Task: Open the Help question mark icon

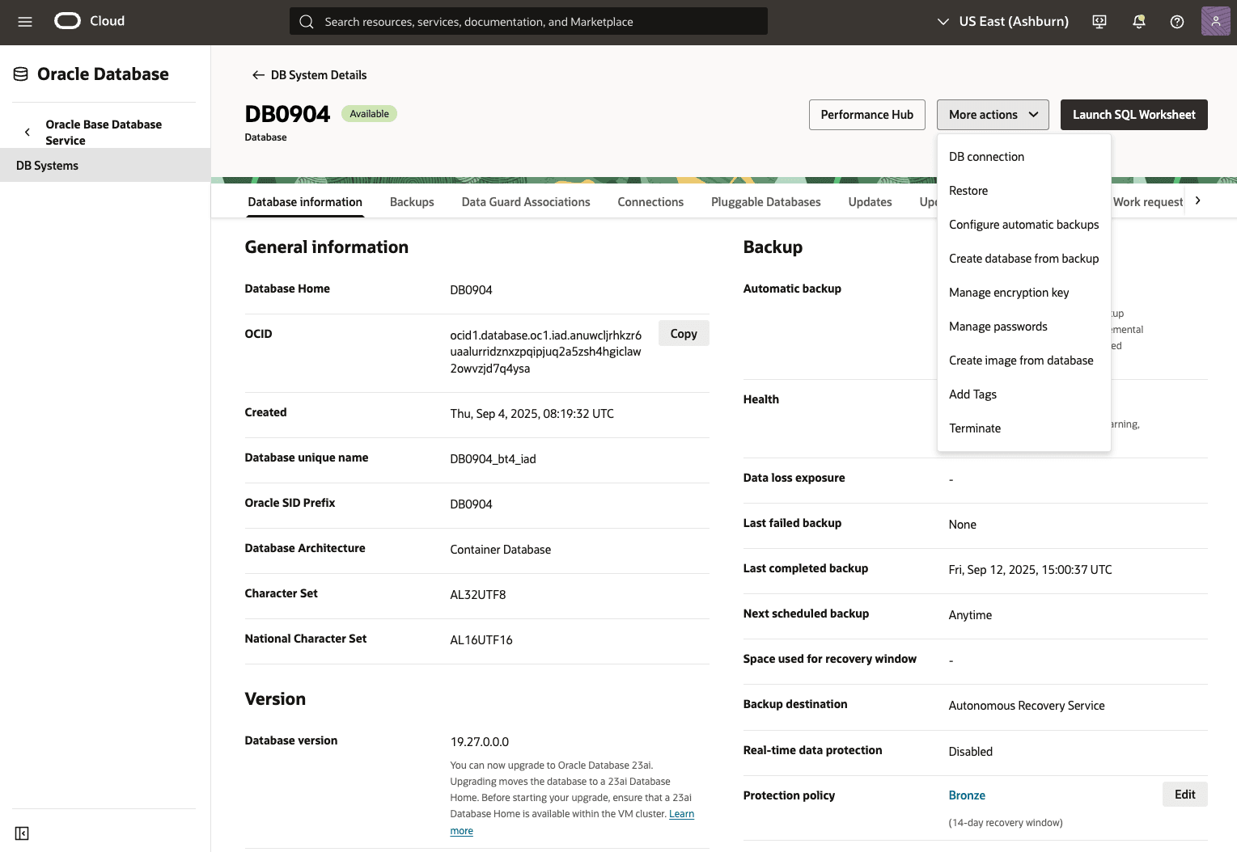Action: 1176,22
